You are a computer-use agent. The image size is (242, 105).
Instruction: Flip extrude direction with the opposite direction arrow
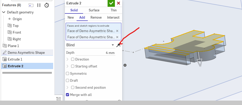coord(118,45)
